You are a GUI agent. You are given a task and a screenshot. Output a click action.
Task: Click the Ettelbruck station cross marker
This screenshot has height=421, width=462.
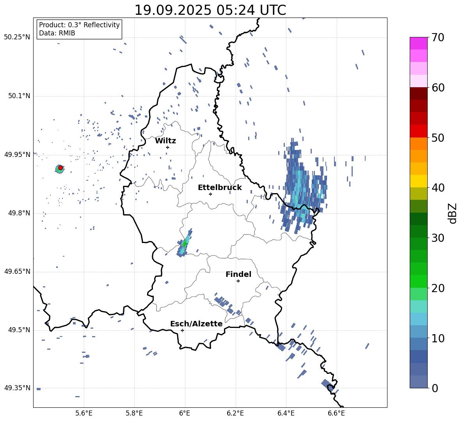point(210,194)
